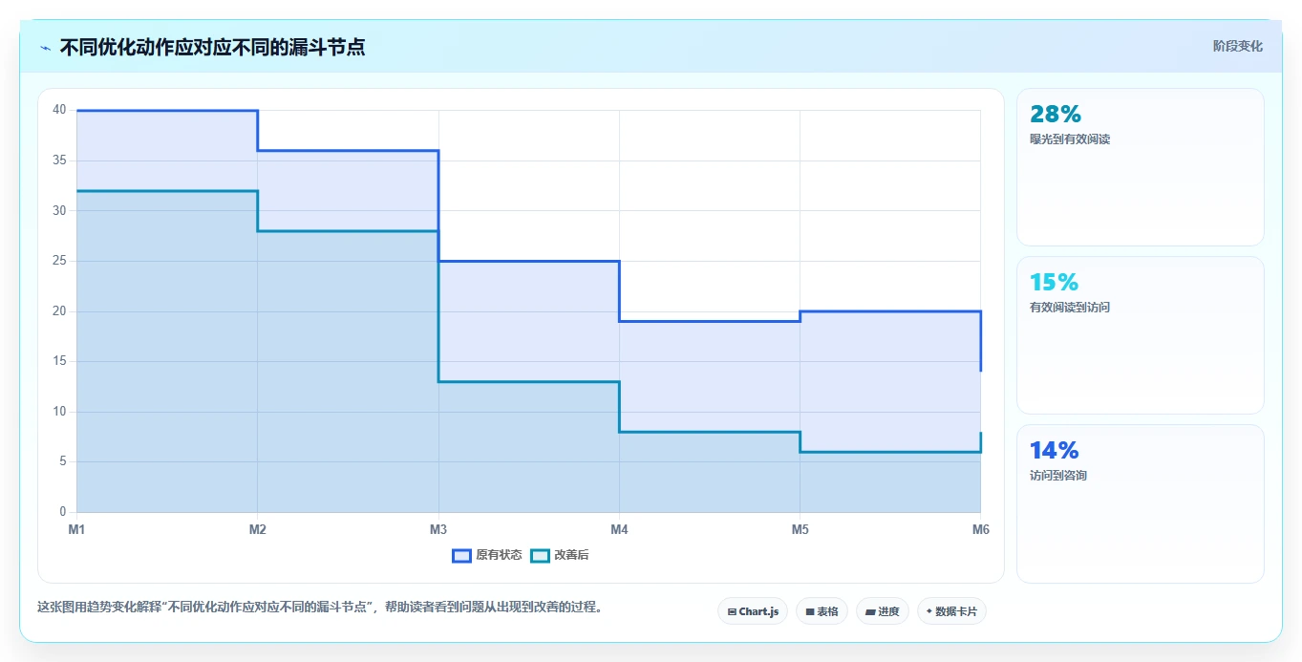Click the 28% value

click(1056, 115)
